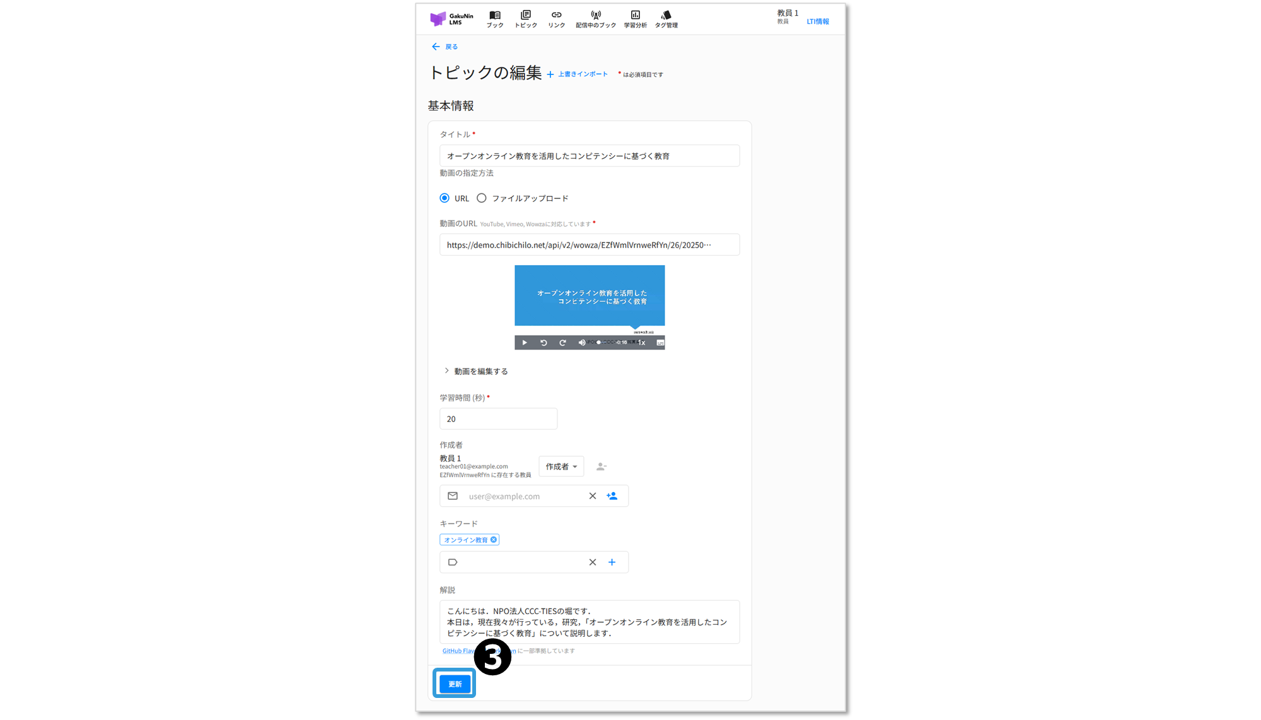Click the add author person-plus icon
The height and width of the screenshot is (720, 1261).
(x=612, y=496)
